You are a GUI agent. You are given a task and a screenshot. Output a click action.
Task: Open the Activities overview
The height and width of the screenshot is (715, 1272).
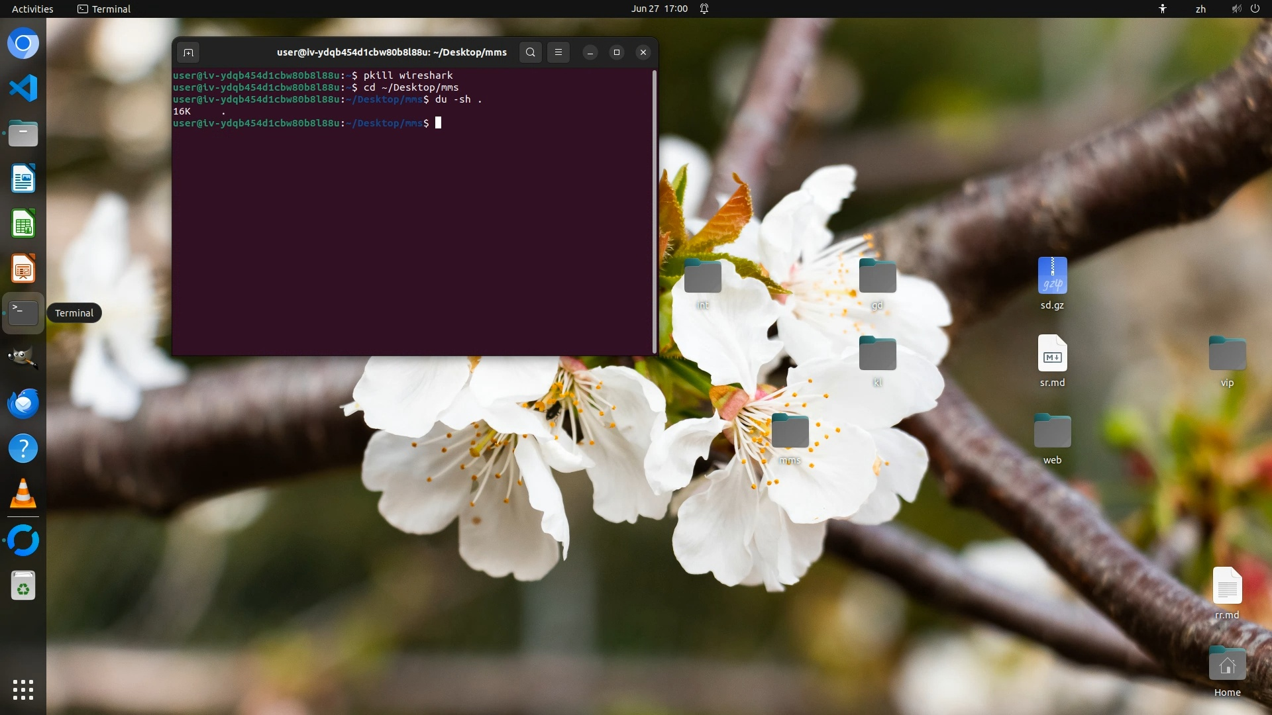tap(32, 9)
